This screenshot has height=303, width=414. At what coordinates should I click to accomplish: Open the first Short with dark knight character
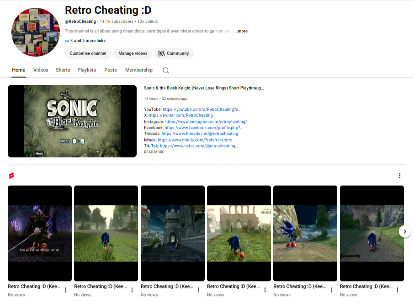(x=40, y=233)
